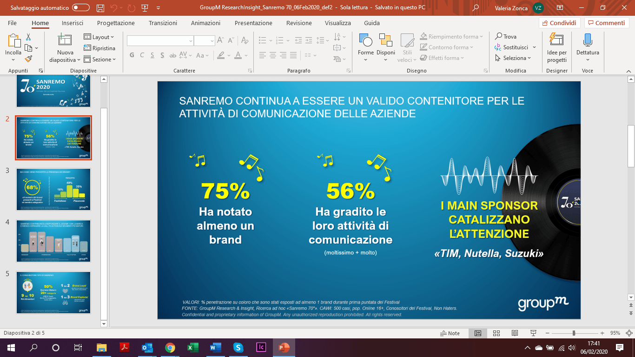The width and height of the screenshot is (635, 357).
Task: Start presentation from beginning icon in title bar
Action: [145, 7]
